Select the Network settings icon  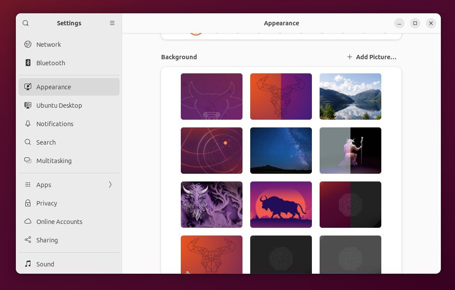click(28, 44)
